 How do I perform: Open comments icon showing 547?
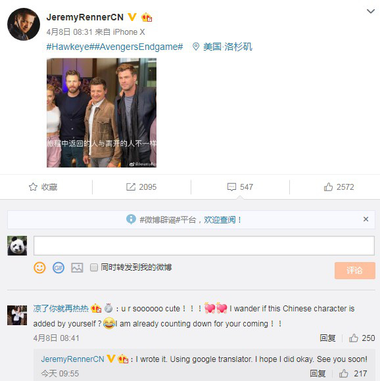click(231, 187)
